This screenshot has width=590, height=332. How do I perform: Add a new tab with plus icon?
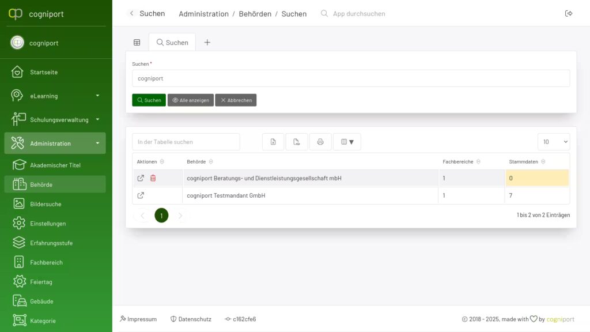207,42
